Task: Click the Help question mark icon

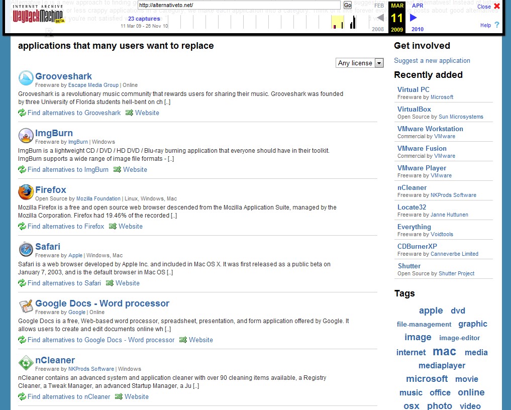Action: tap(496, 25)
